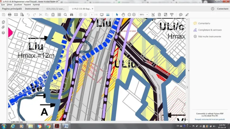
Task: Activate the arrow Selection tool
Action: tap(117, 15)
